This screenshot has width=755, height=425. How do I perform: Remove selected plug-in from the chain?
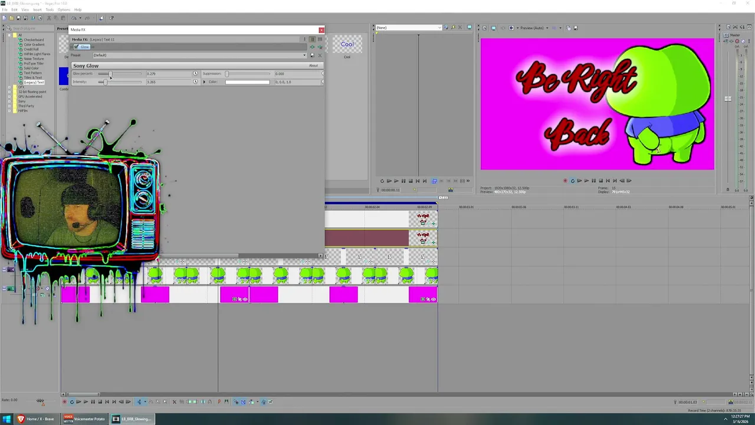click(x=320, y=47)
